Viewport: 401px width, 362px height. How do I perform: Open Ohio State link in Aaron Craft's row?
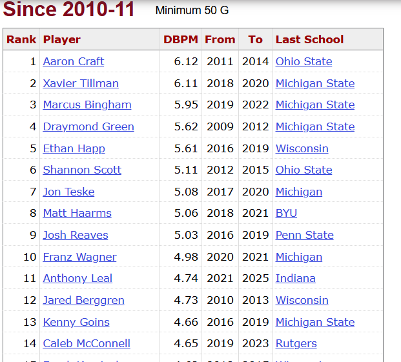click(x=304, y=61)
